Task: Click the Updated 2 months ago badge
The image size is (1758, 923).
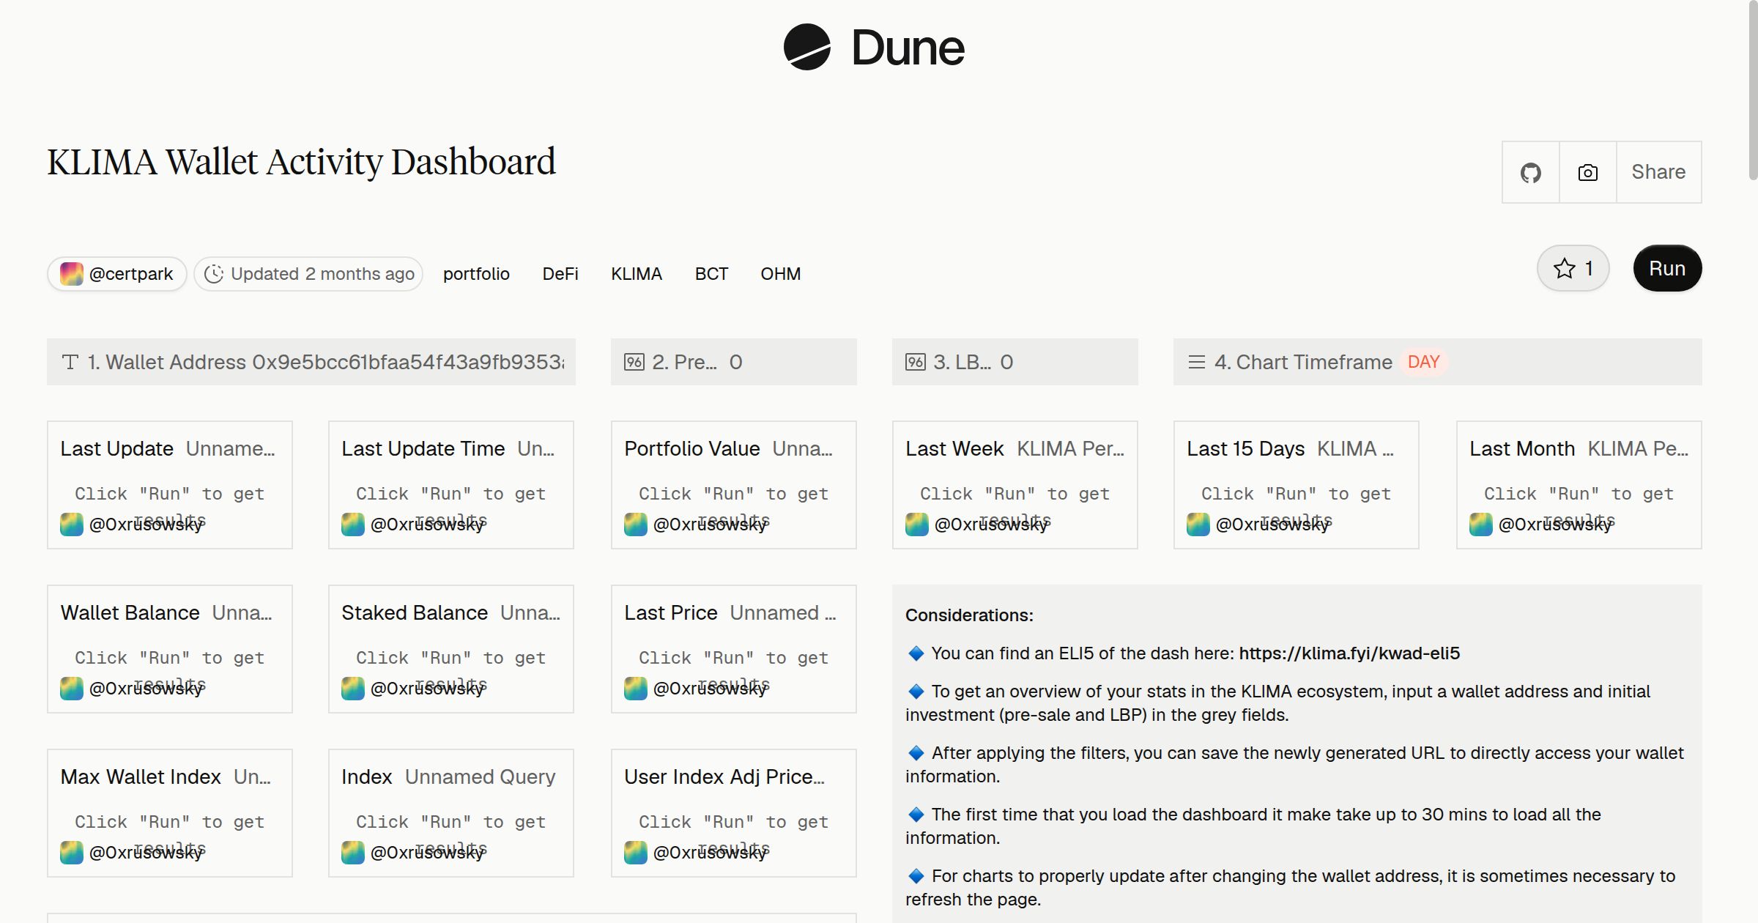Action: pos(308,274)
